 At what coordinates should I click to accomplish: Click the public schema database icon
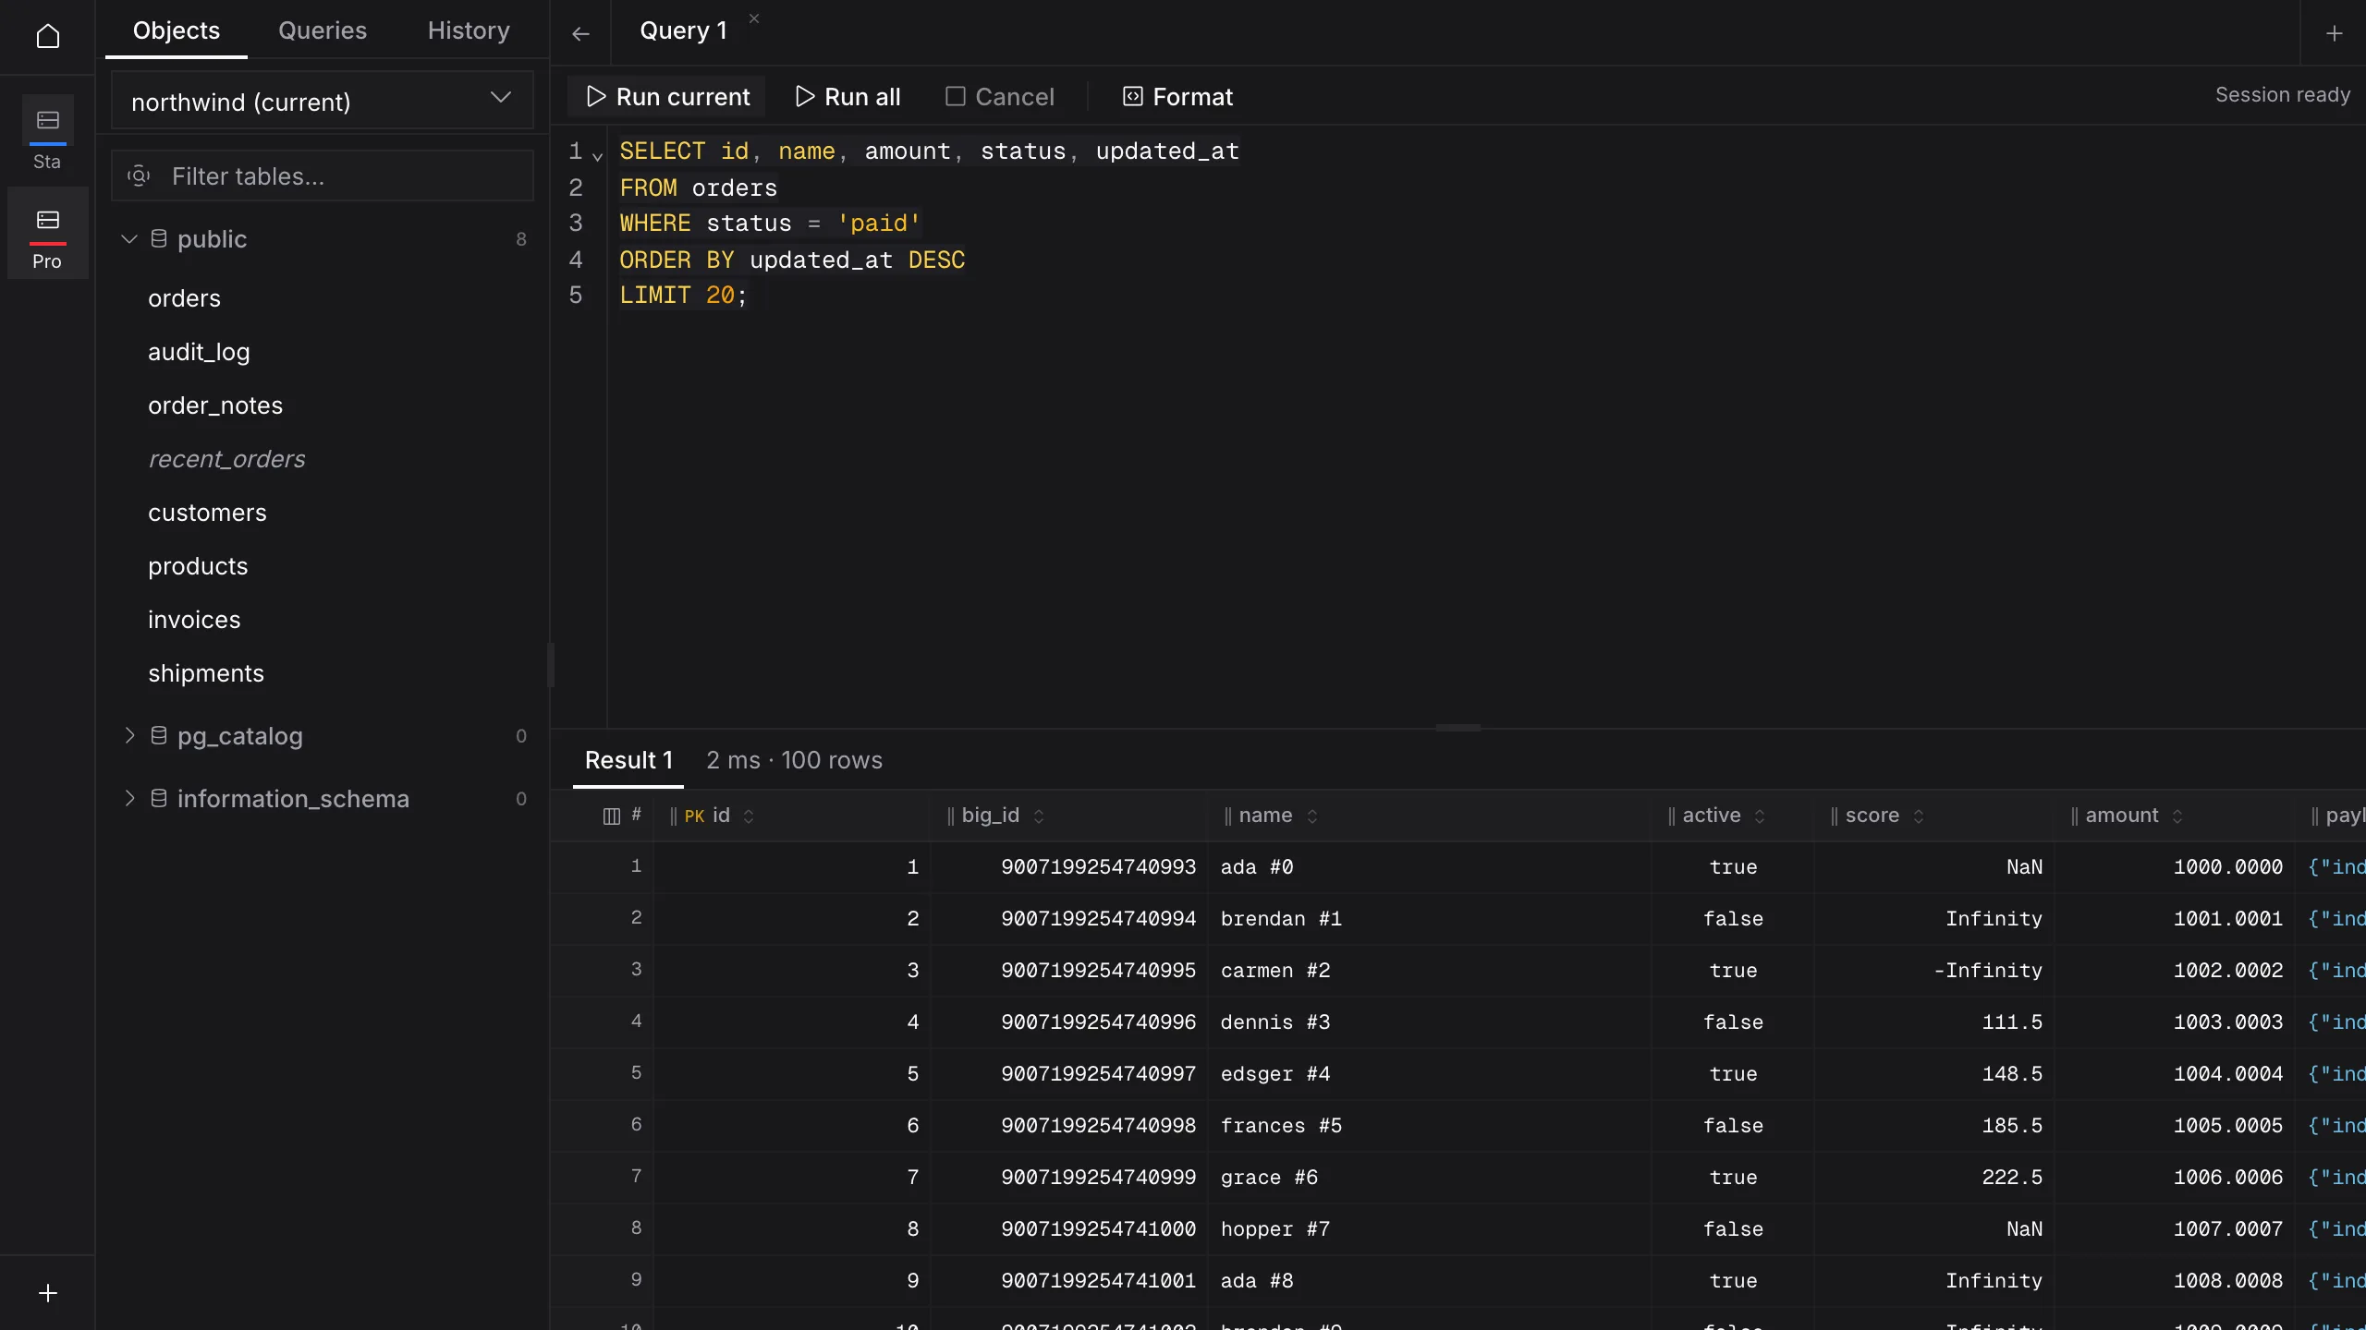[x=159, y=238]
